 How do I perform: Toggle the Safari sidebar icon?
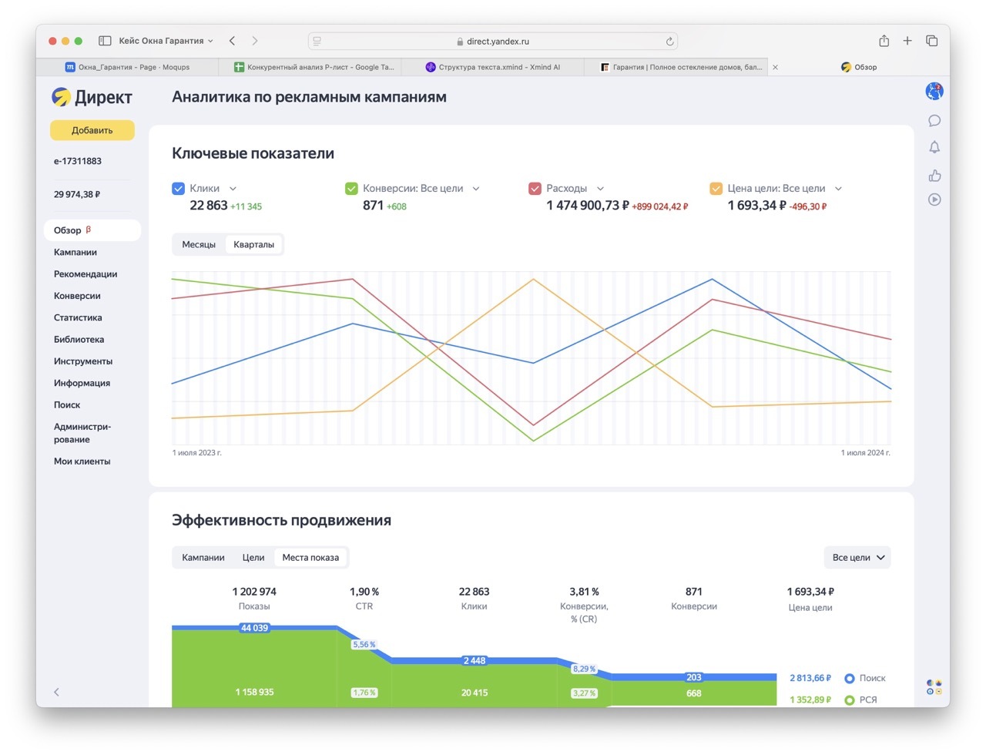click(x=105, y=41)
